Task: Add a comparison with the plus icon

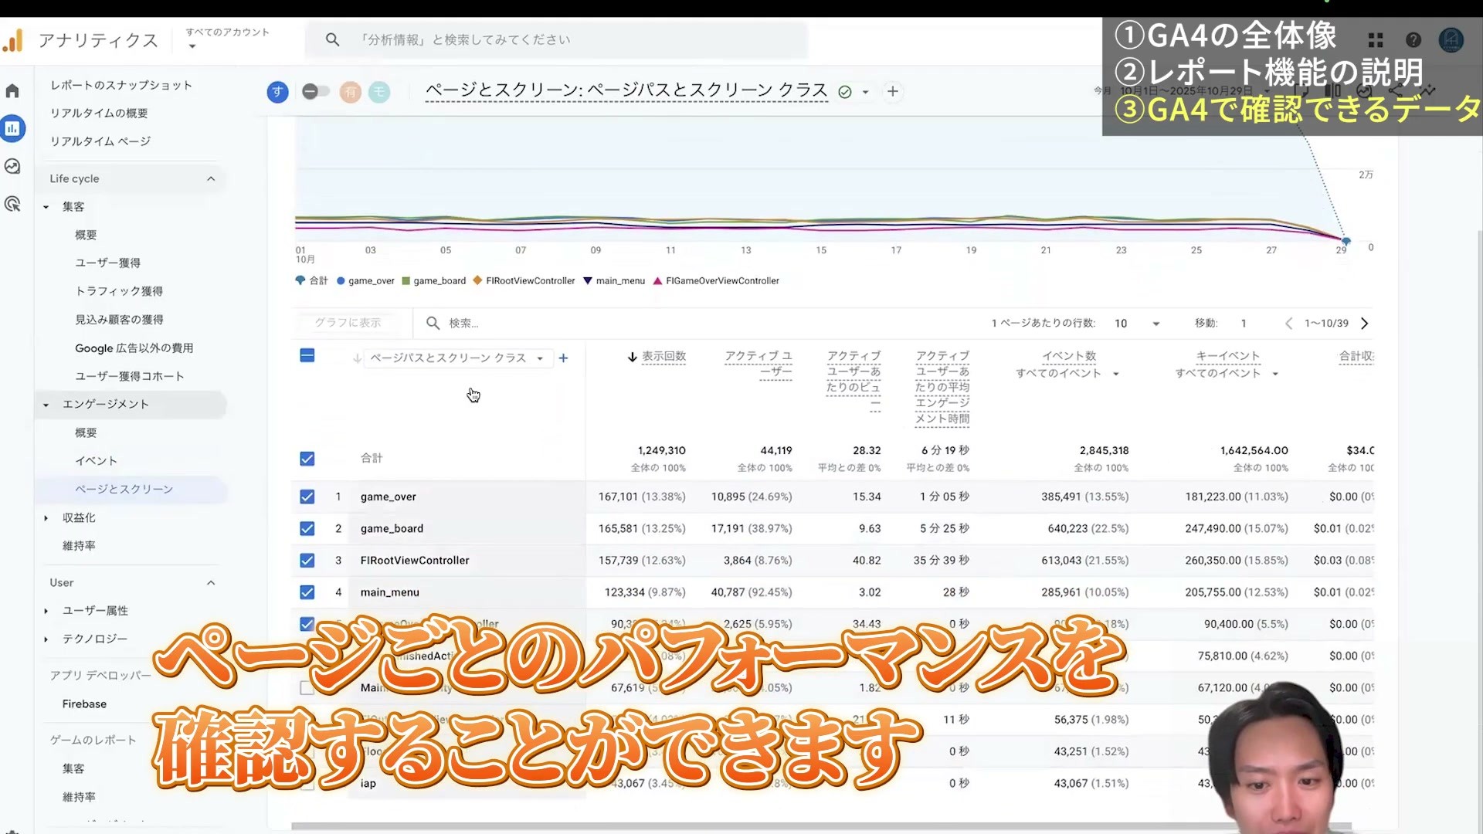Action: point(893,92)
